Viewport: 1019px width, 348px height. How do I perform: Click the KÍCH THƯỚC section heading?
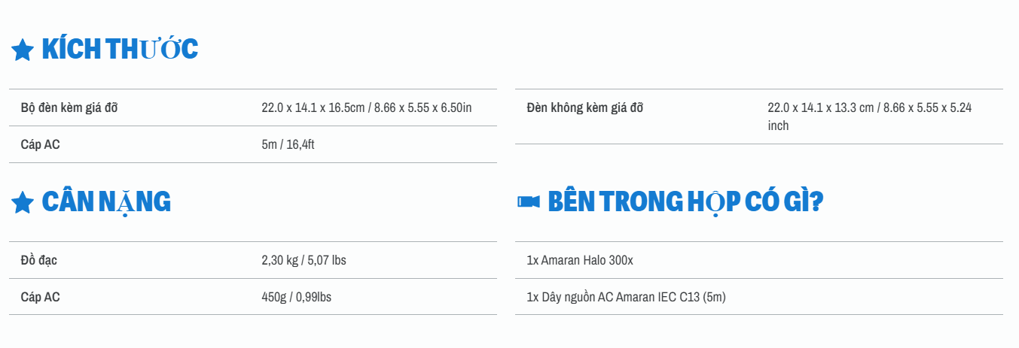120,49
